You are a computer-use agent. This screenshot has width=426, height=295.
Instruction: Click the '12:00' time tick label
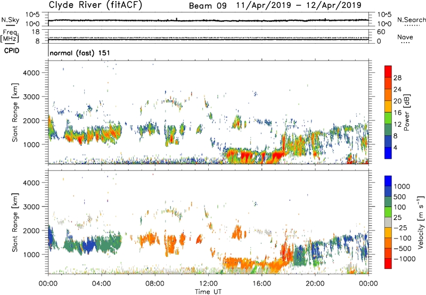(x=208, y=284)
